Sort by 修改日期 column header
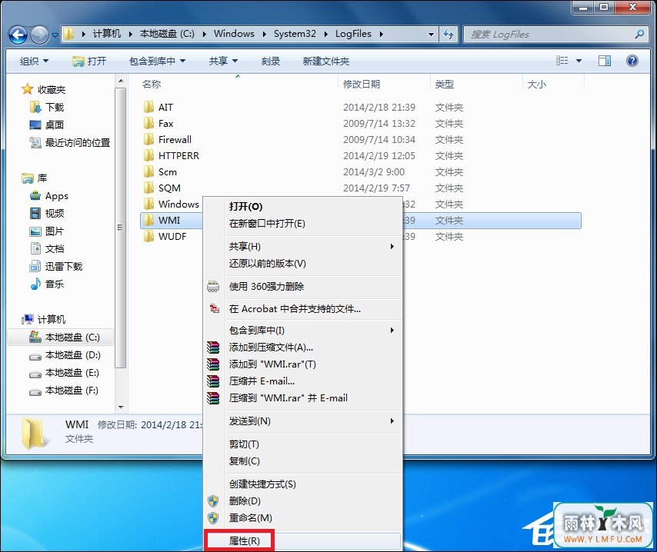 (361, 84)
